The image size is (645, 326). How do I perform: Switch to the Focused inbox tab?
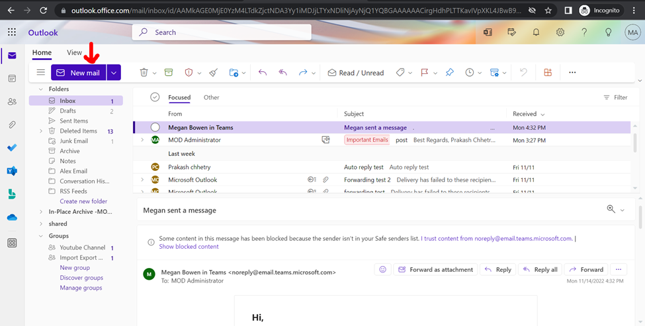click(x=179, y=97)
